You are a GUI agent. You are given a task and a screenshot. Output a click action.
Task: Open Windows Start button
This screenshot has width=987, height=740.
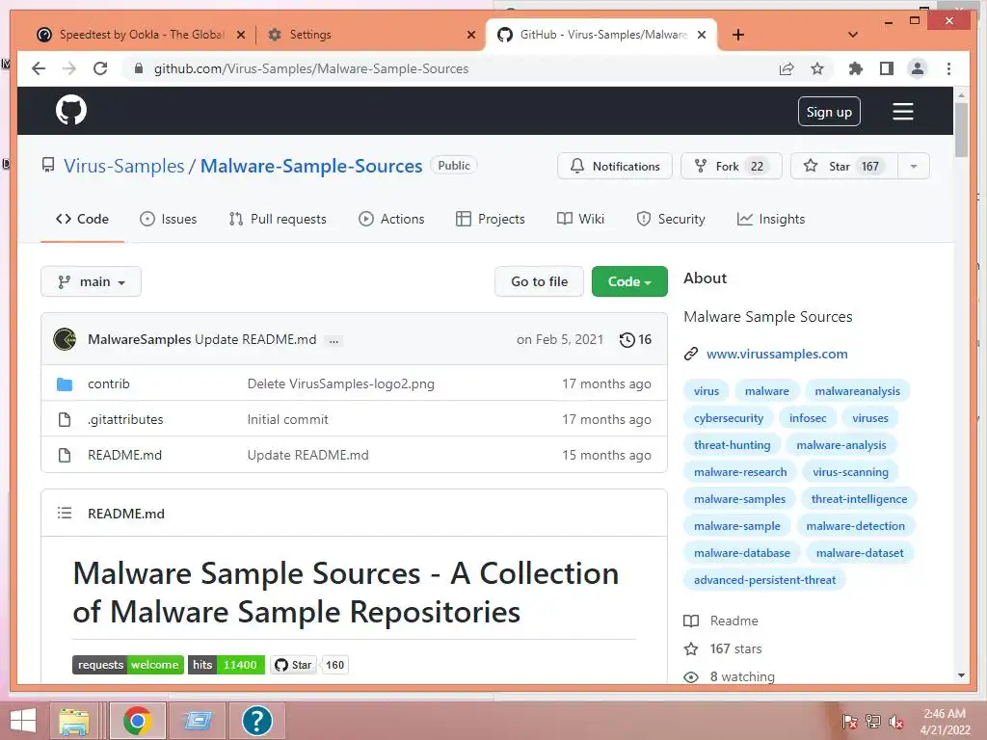click(x=23, y=721)
